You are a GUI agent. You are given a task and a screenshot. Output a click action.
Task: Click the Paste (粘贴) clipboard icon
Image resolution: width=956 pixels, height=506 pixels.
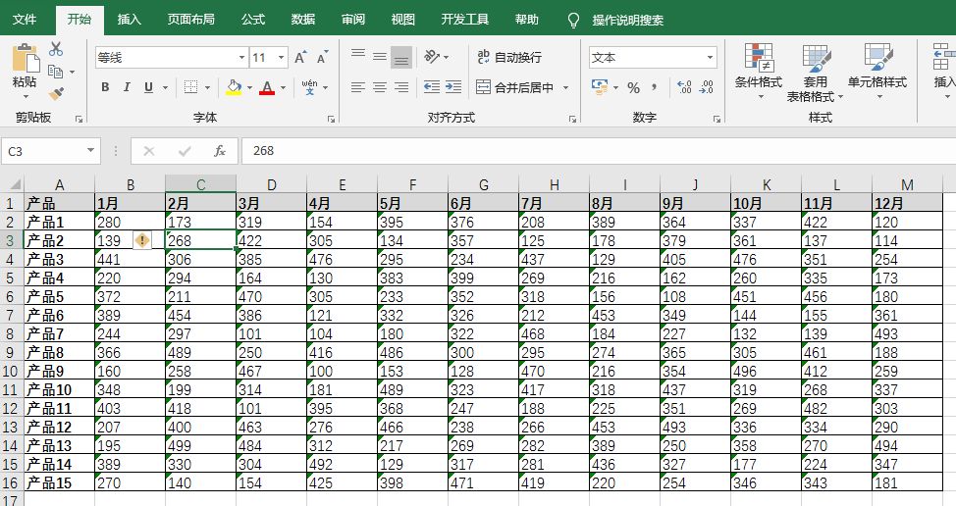click(x=25, y=59)
